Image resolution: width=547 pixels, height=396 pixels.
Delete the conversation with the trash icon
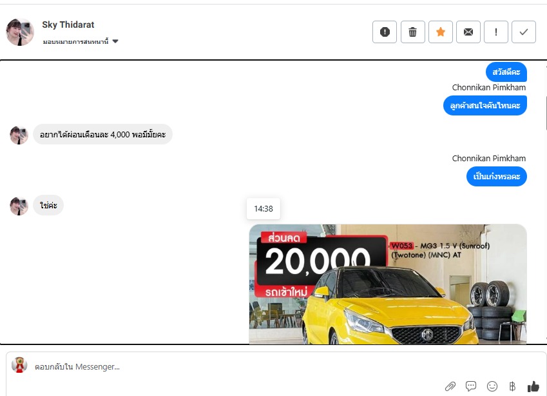point(413,32)
